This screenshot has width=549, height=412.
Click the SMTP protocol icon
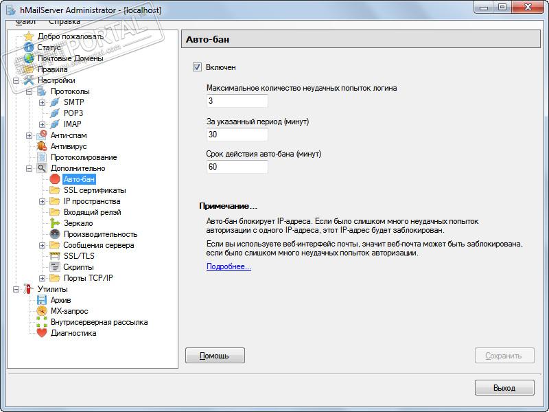(55, 102)
